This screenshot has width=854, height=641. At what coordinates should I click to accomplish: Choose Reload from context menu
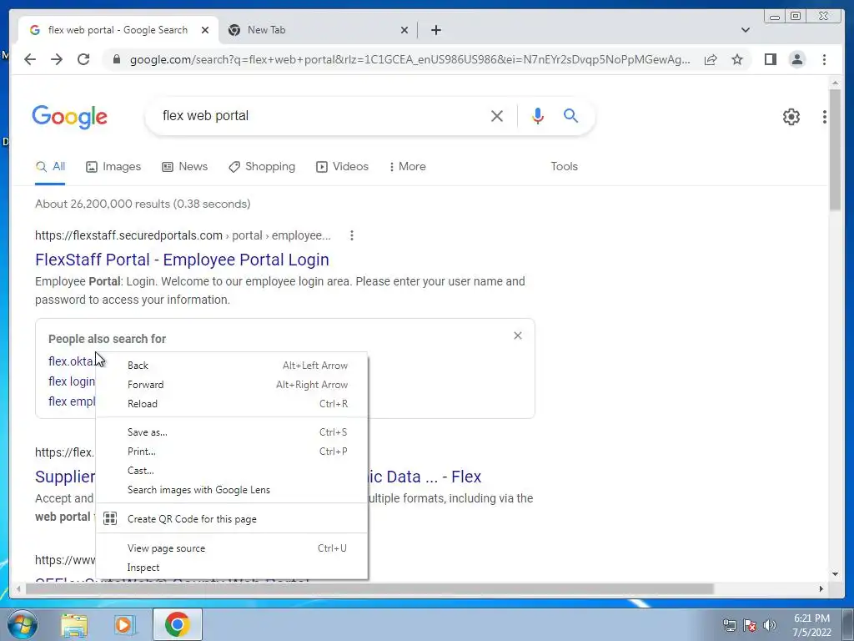point(232,403)
